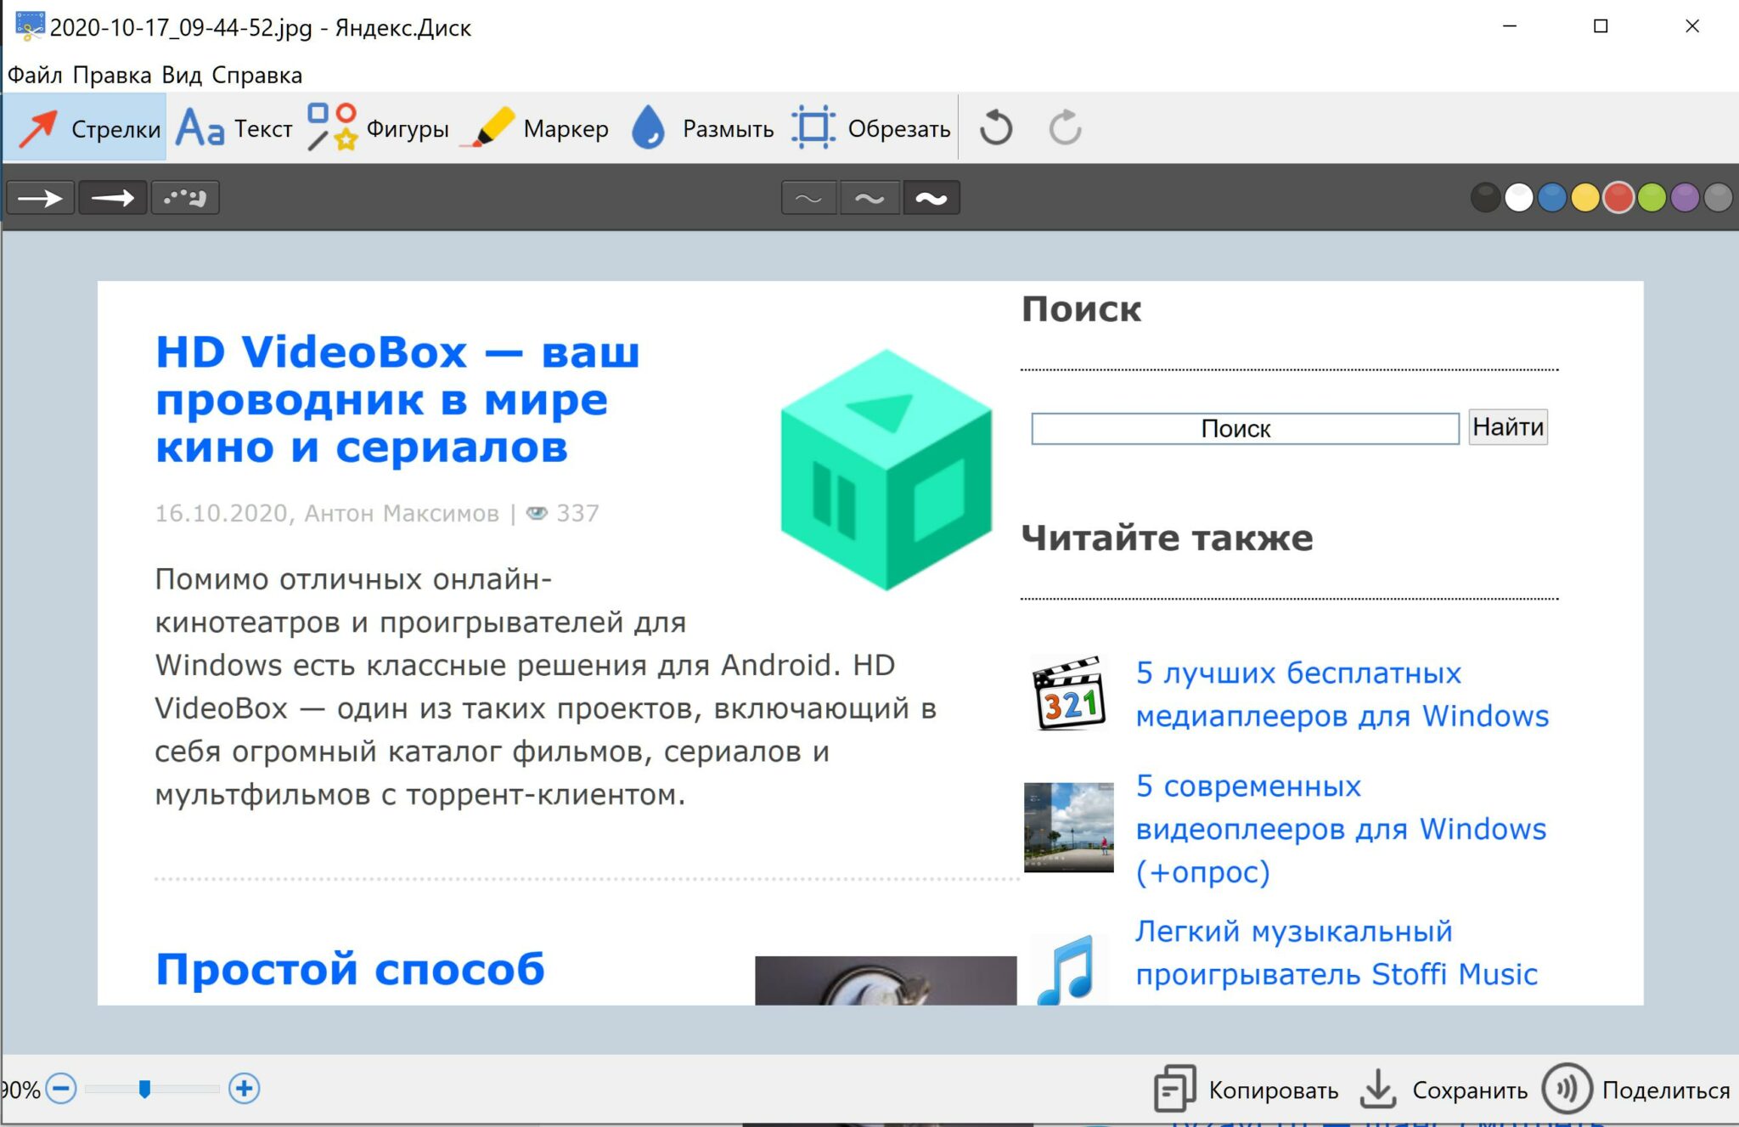Pick the Размыть blur tool
Viewport: 1739px width, 1127px height.
pos(703,128)
